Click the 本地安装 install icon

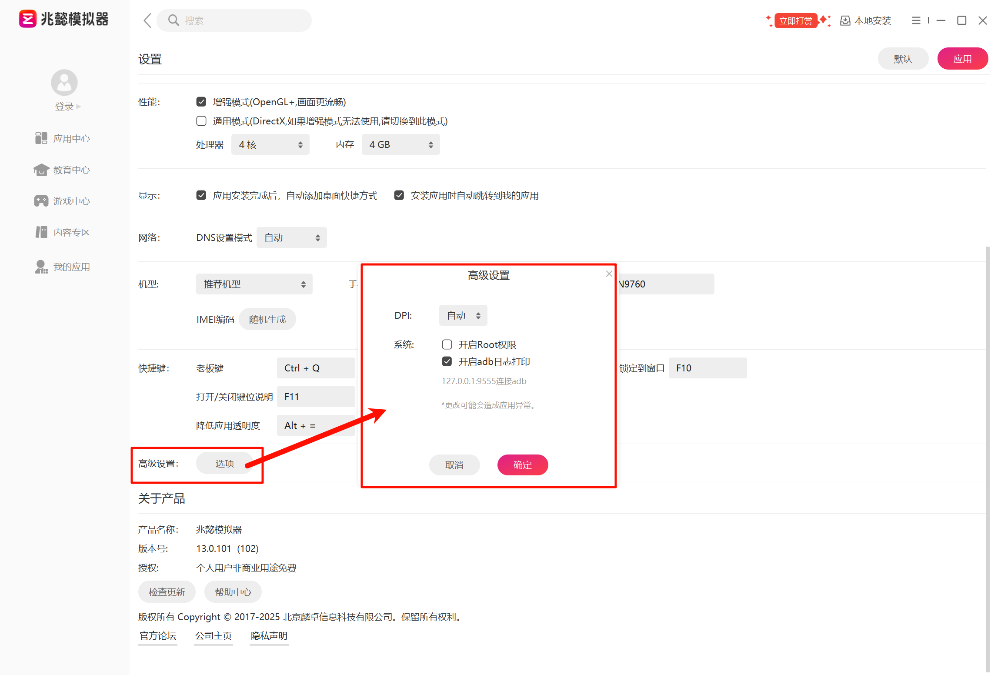click(845, 20)
